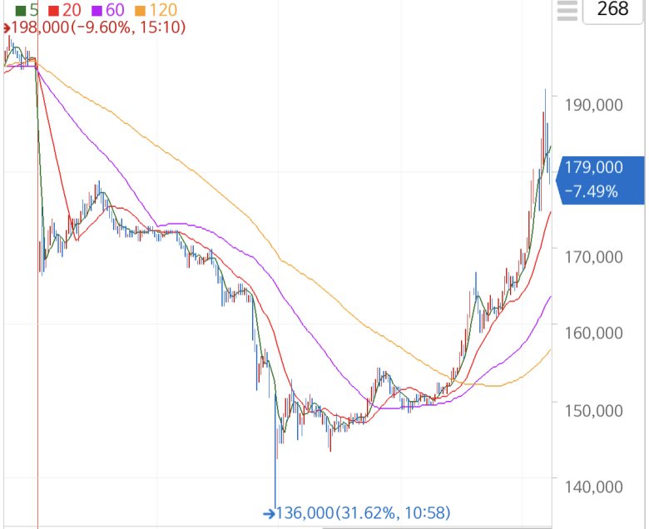Click the 20 moving average label
The width and height of the screenshot is (649, 529).
(72, 11)
